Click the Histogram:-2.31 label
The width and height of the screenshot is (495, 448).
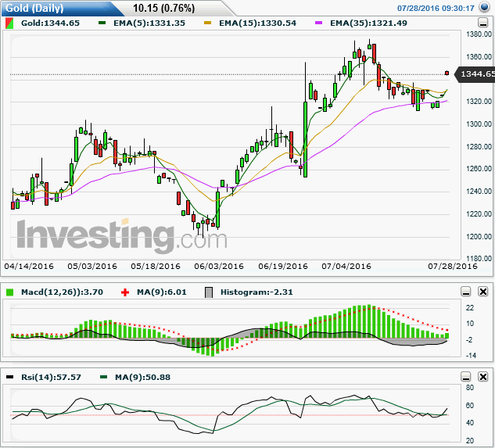(x=256, y=292)
